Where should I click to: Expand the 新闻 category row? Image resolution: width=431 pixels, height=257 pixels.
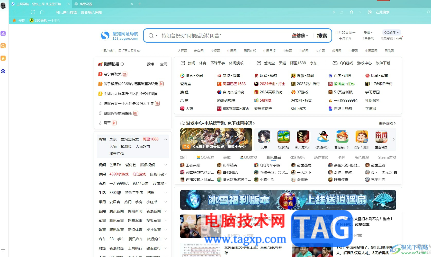[166, 211]
